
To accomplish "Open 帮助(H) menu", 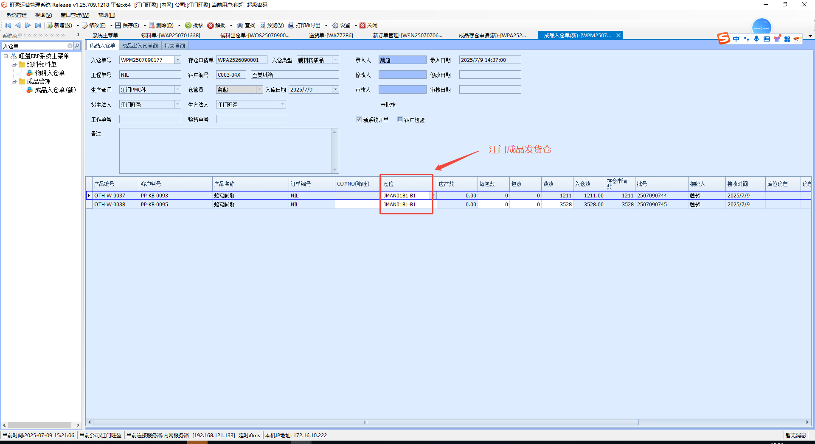I will click(x=107, y=15).
